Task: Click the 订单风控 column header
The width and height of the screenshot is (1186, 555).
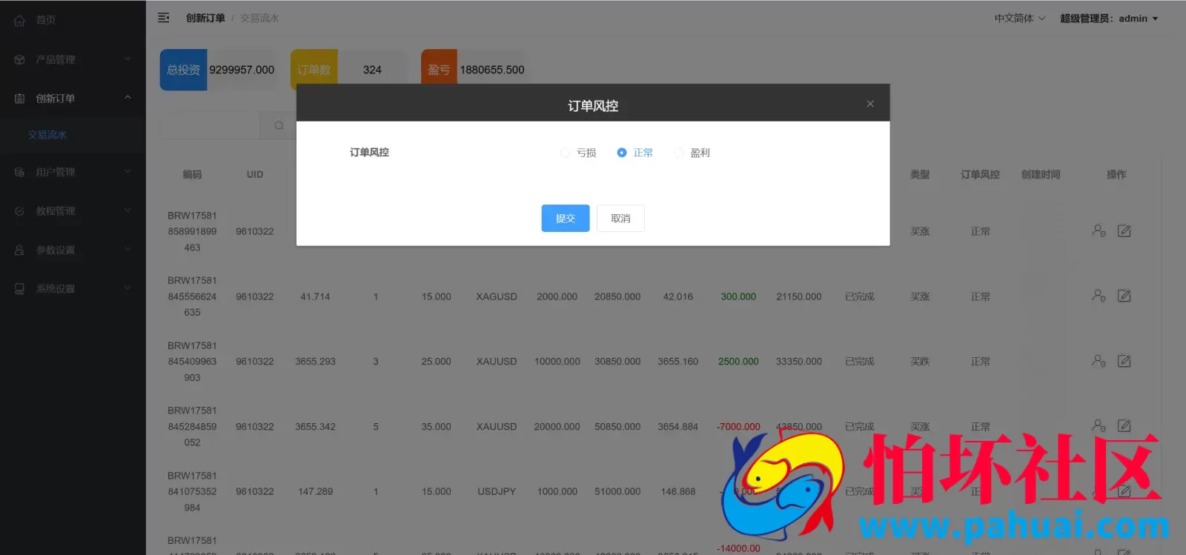Action: pyautogui.click(x=980, y=174)
